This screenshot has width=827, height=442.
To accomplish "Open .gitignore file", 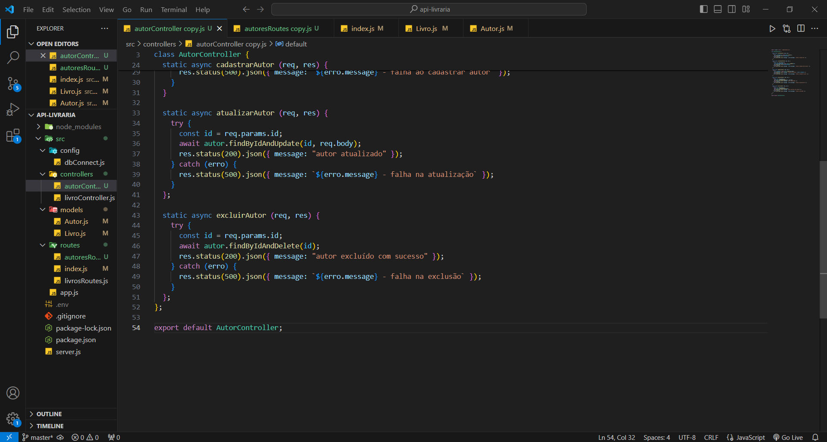I will click(x=72, y=316).
